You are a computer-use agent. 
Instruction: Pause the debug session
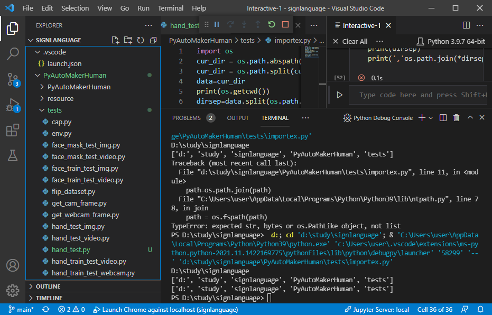[217, 24]
